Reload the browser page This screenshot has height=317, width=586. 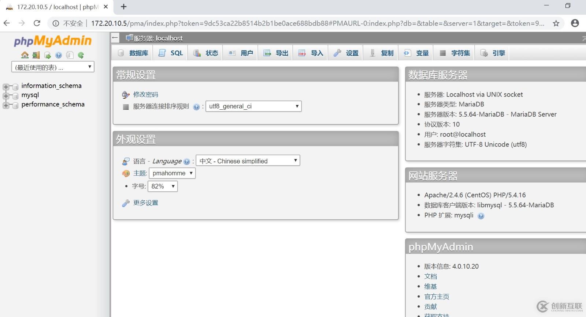click(37, 23)
